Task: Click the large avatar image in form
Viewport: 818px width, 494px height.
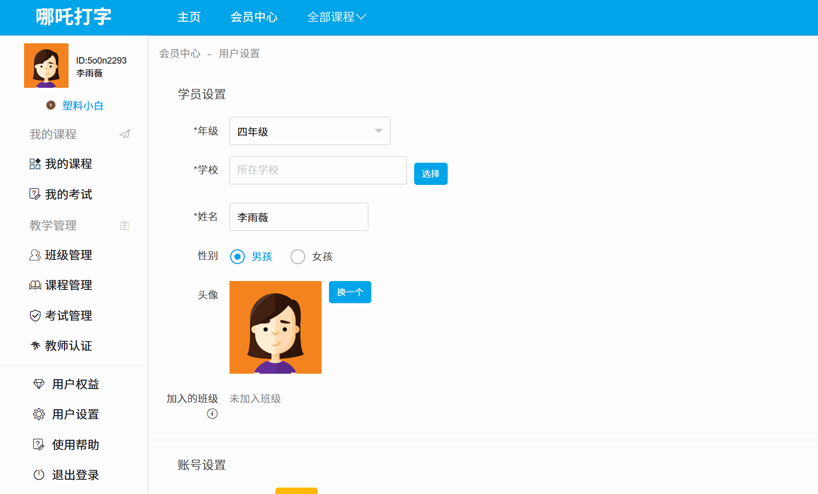Action: (275, 327)
